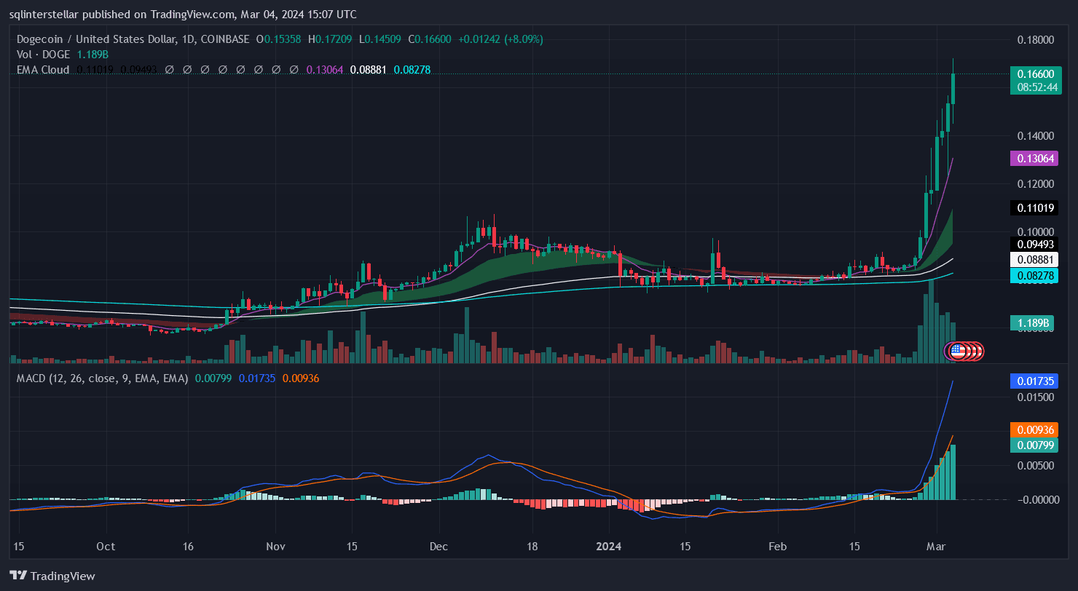Click the TradingView logo in bottom-left
The image size is (1078, 591).
click(x=52, y=576)
